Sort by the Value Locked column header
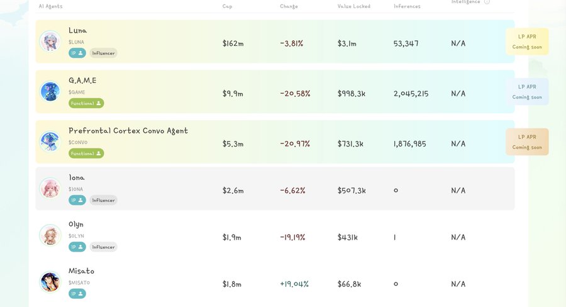This screenshot has width=566, height=307. pos(353,6)
